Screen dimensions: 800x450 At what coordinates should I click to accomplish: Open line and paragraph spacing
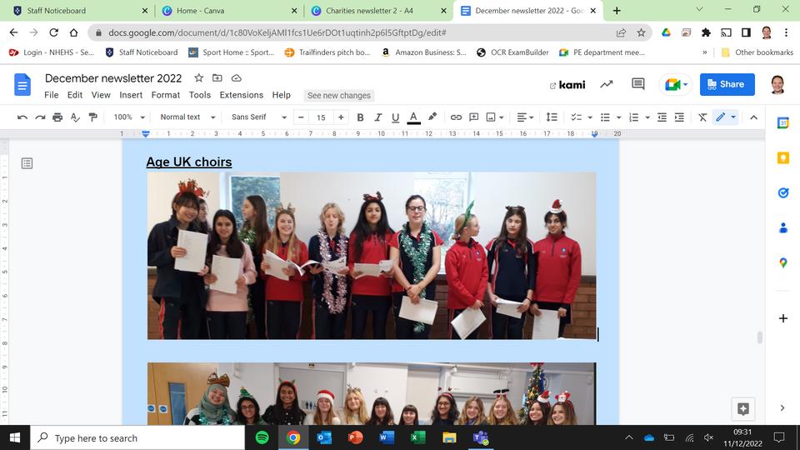point(552,117)
